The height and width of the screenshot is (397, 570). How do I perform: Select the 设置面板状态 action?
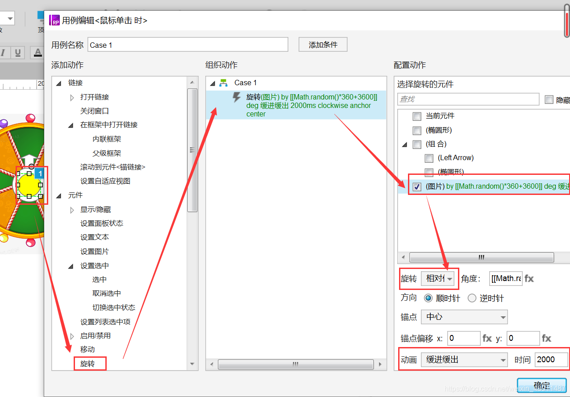click(102, 223)
